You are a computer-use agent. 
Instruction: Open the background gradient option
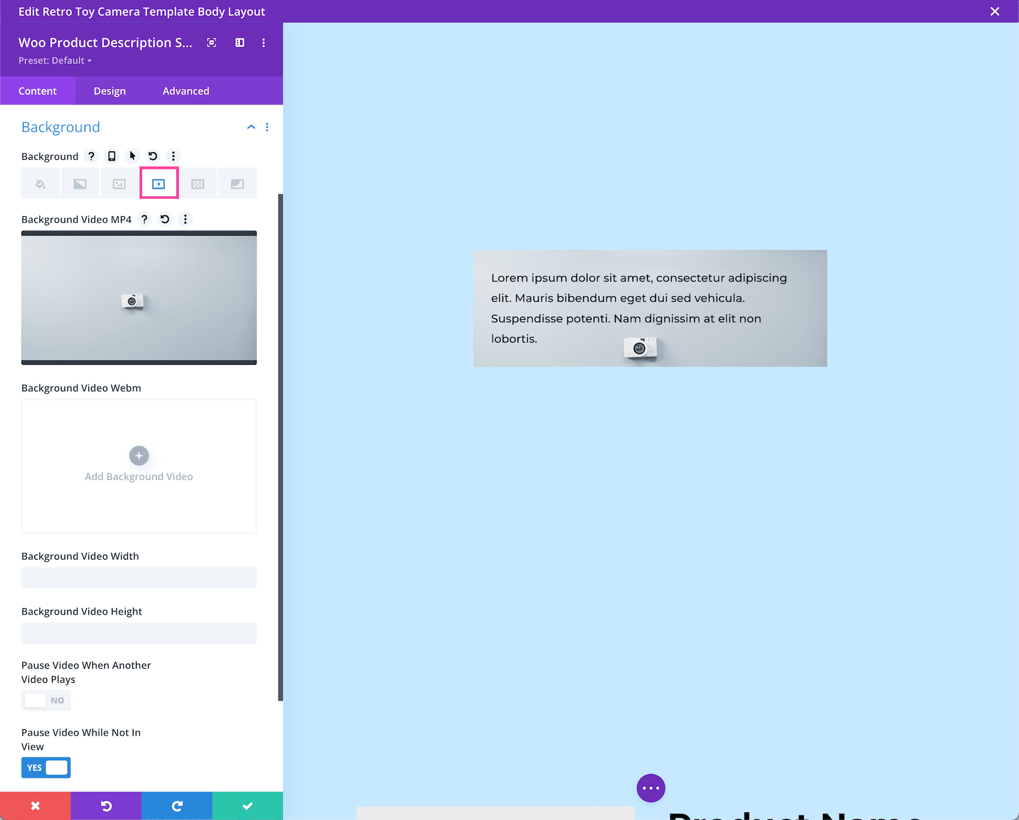80,183
